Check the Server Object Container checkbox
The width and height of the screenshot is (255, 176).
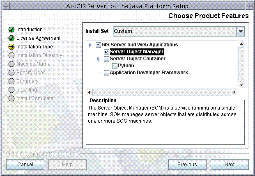tap(106, 59)
